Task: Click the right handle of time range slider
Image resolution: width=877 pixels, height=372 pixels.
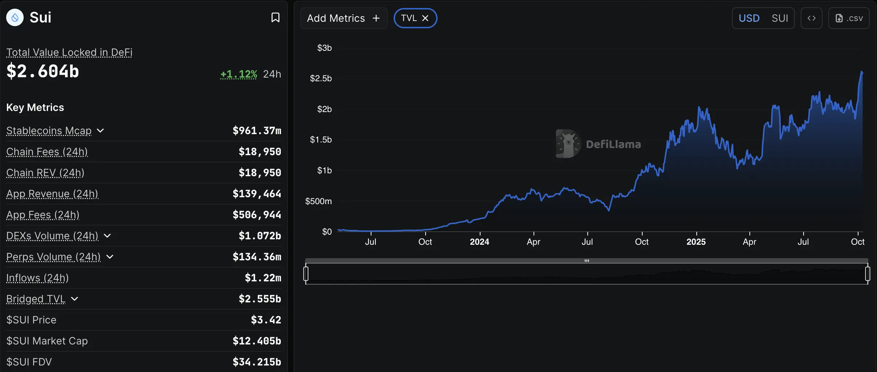Action: [x=868, y=274]
